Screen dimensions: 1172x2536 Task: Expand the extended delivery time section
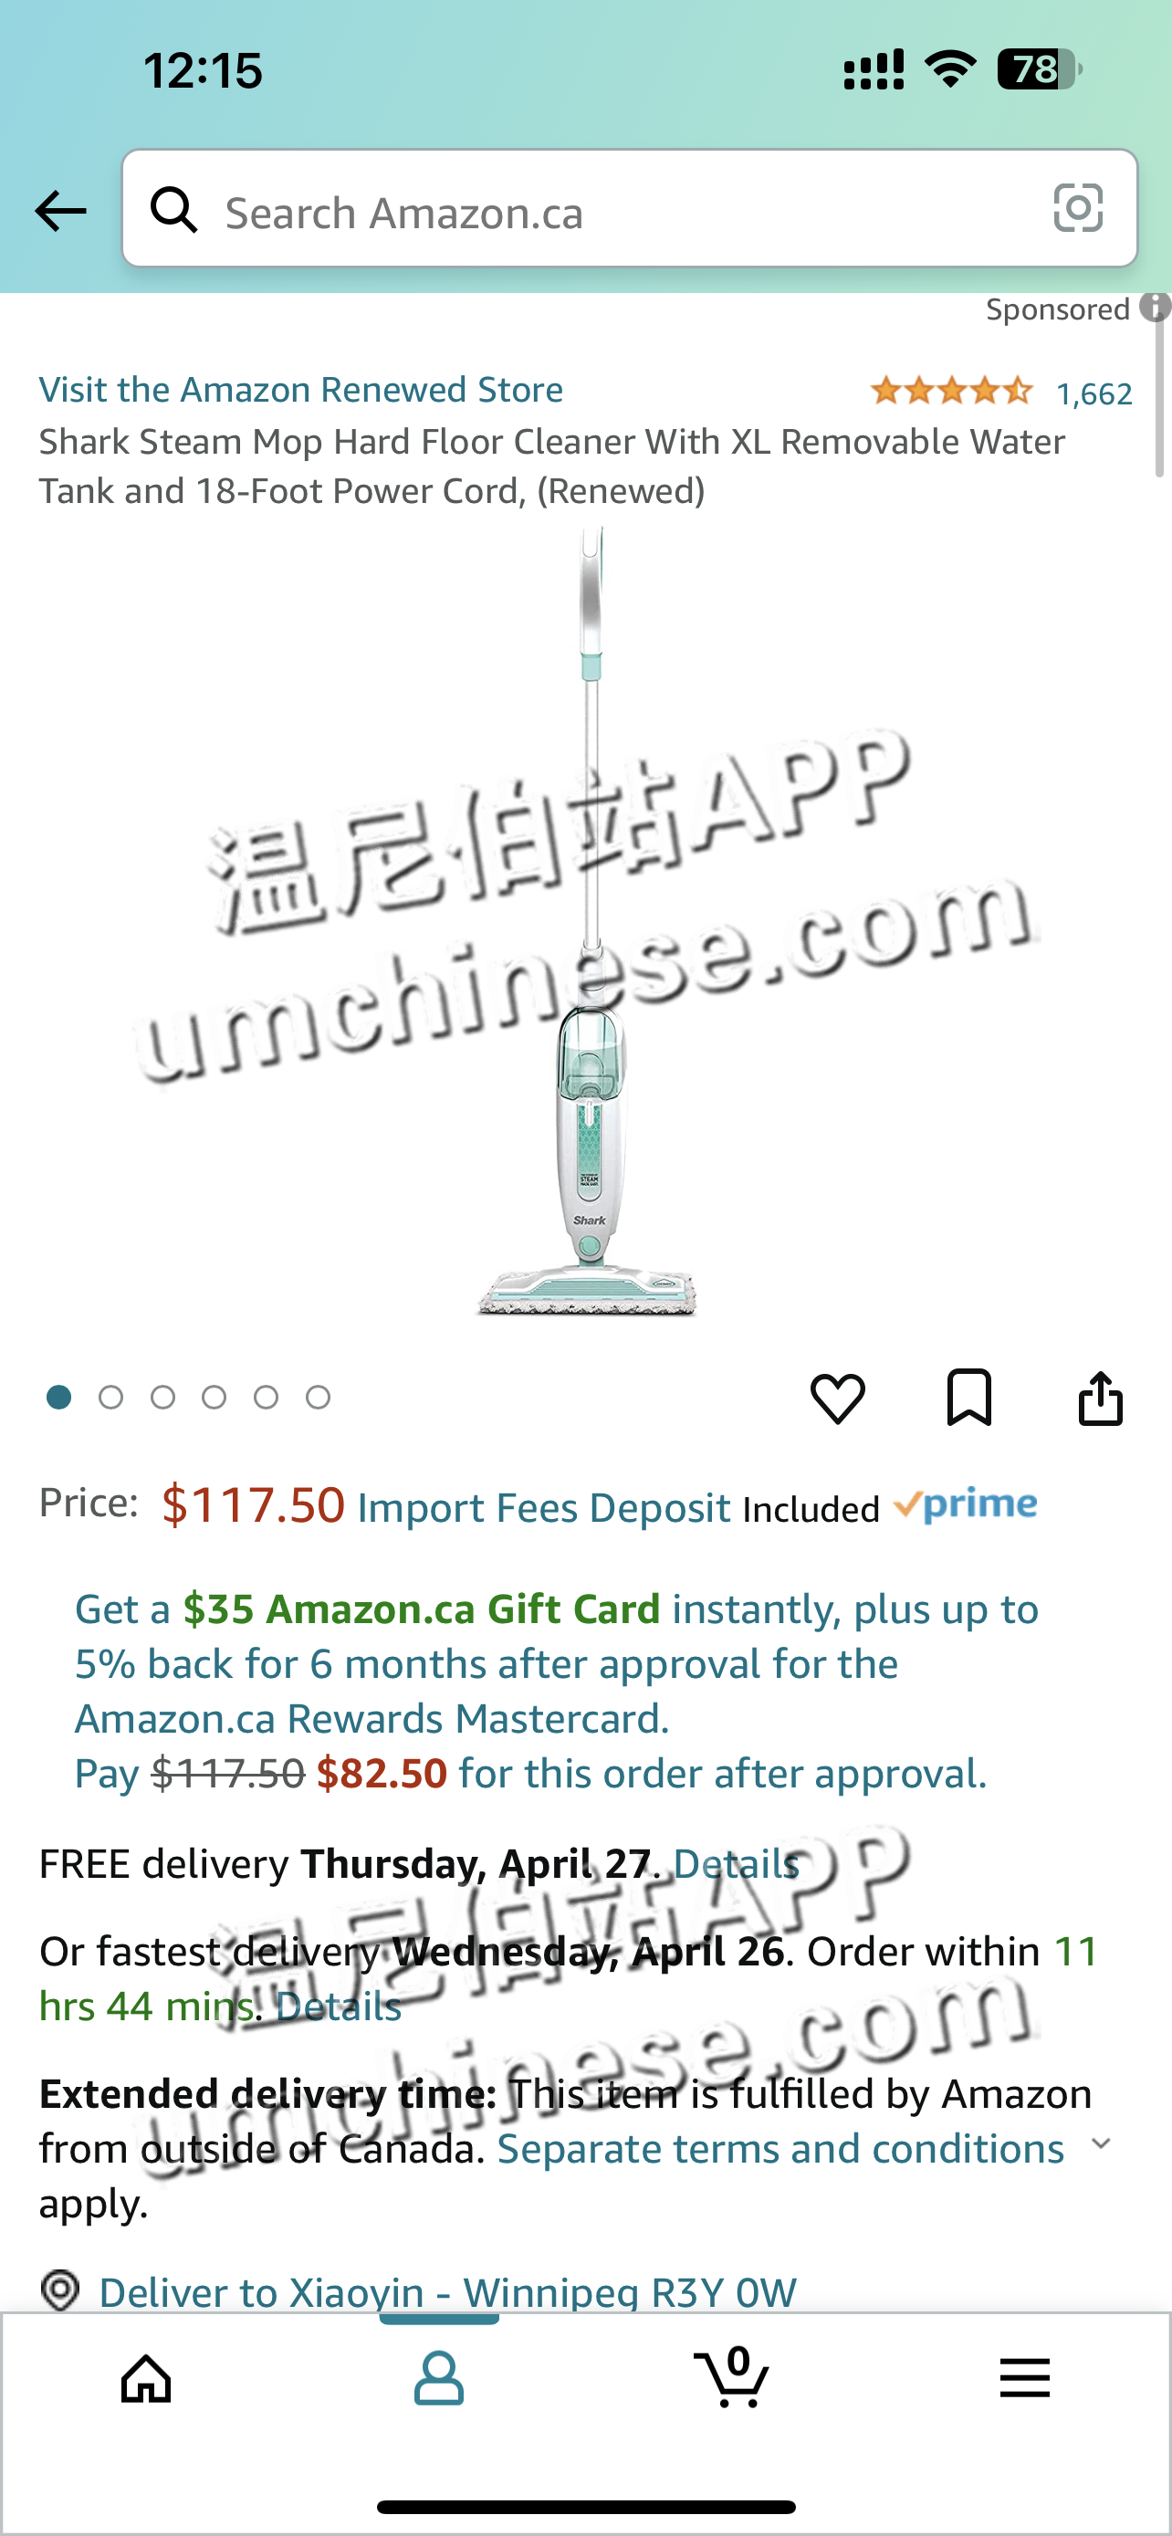coord(1101,2143)
